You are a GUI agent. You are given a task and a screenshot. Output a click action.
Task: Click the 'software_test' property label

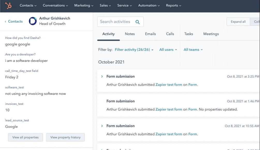point(14,87)
